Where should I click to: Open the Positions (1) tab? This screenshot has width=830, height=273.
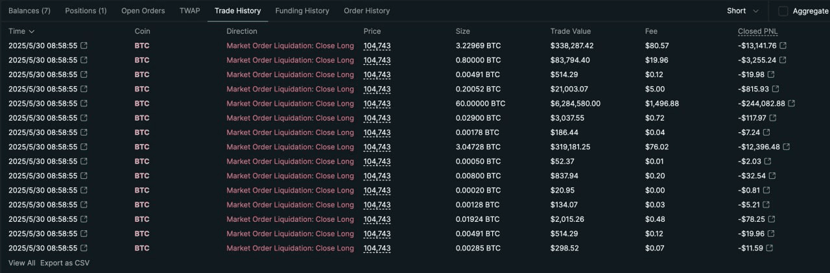point(86,11)
